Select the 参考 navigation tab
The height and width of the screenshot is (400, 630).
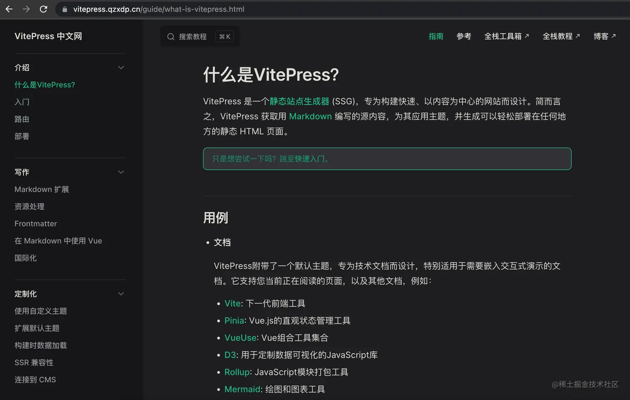click(x=464, y=36)
